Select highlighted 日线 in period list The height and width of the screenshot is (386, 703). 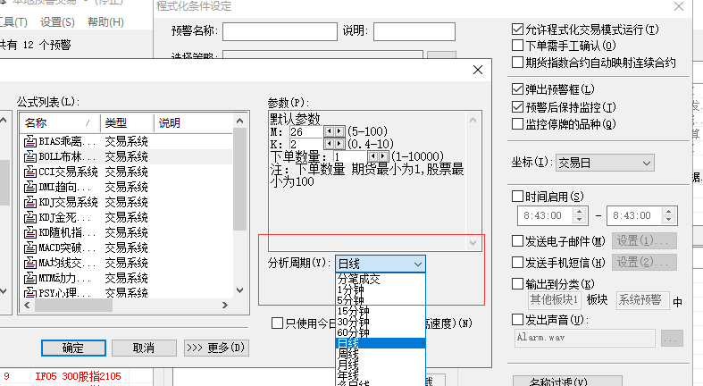pos(381,343)
